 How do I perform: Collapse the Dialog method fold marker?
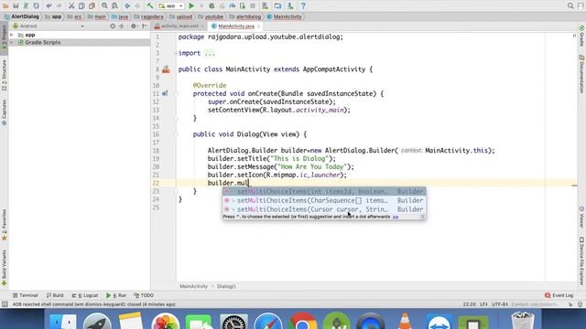click(177, 134)
